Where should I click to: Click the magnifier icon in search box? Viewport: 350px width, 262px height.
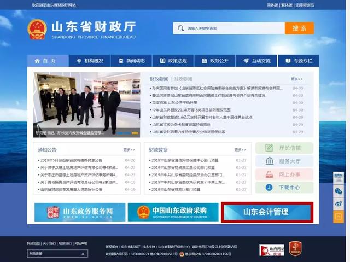[180, 28]
